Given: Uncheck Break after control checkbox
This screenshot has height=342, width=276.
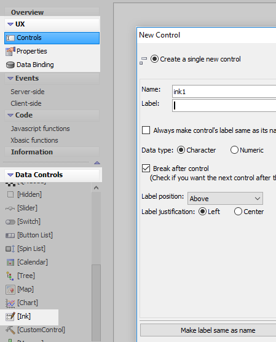Looking at the screenshot, I should [146, 169].
